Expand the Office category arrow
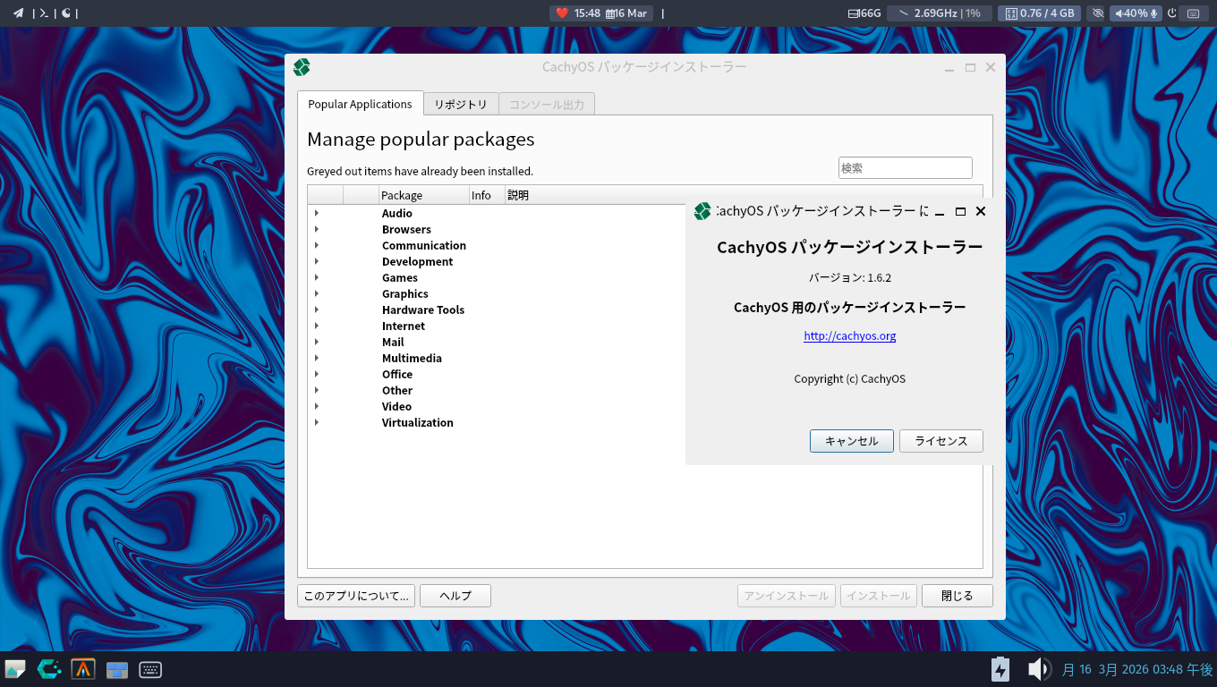 coord(316,374)
